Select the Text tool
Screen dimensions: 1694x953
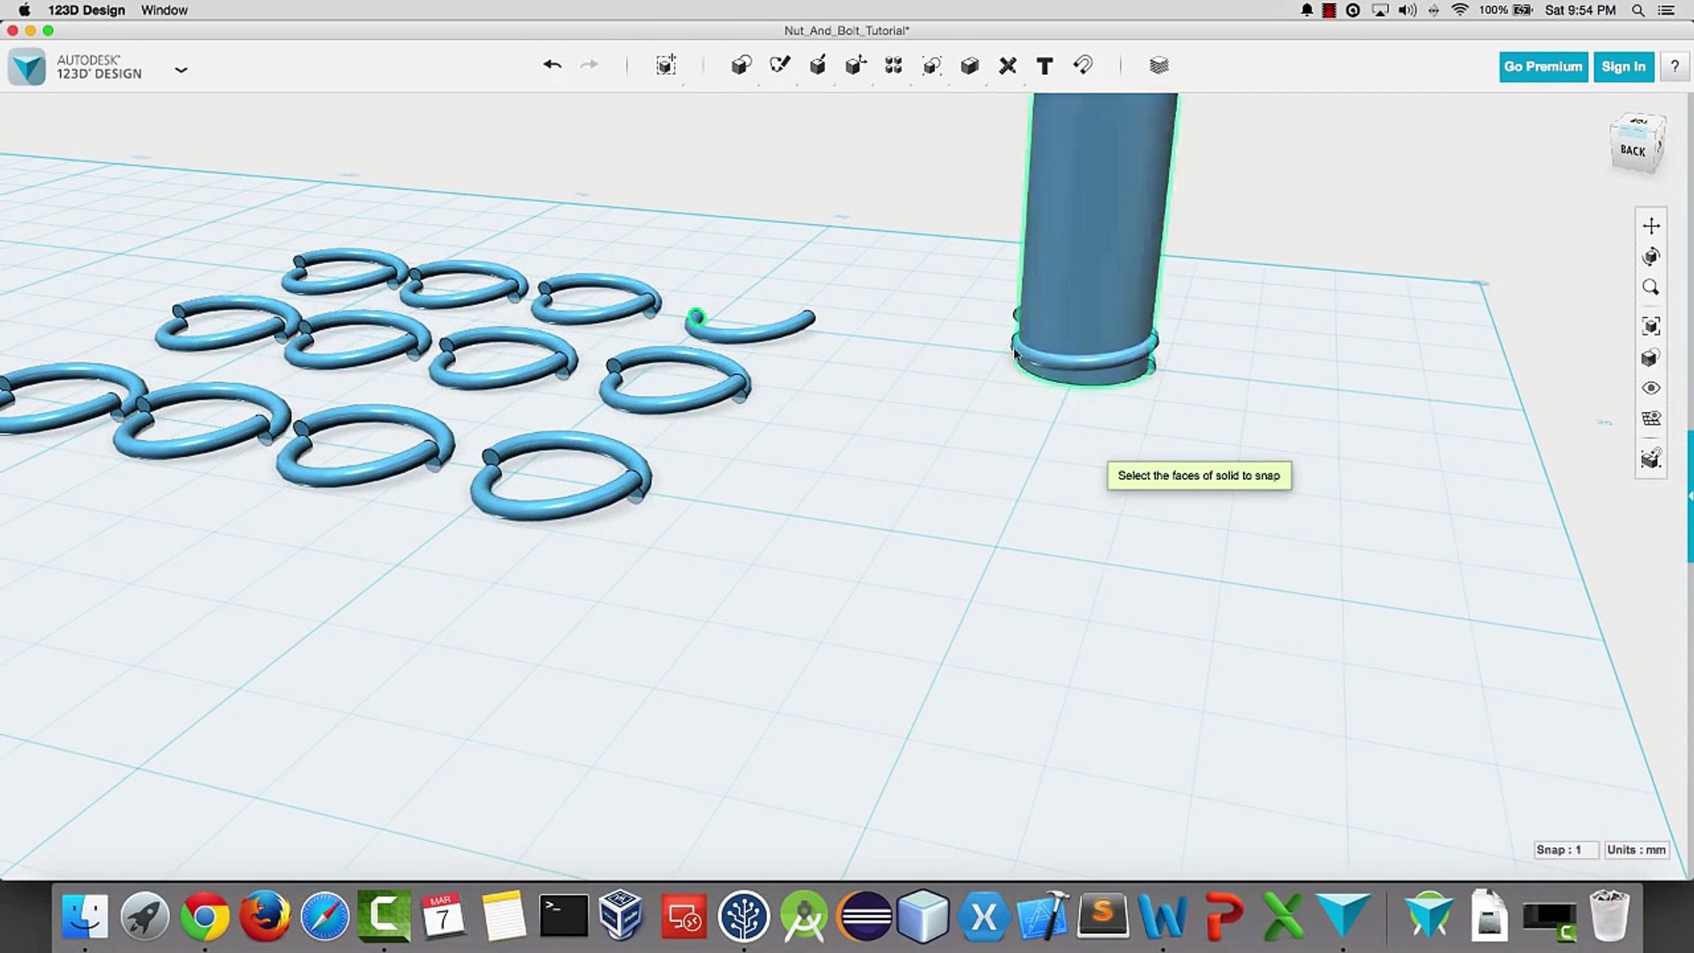(1045, 66)
